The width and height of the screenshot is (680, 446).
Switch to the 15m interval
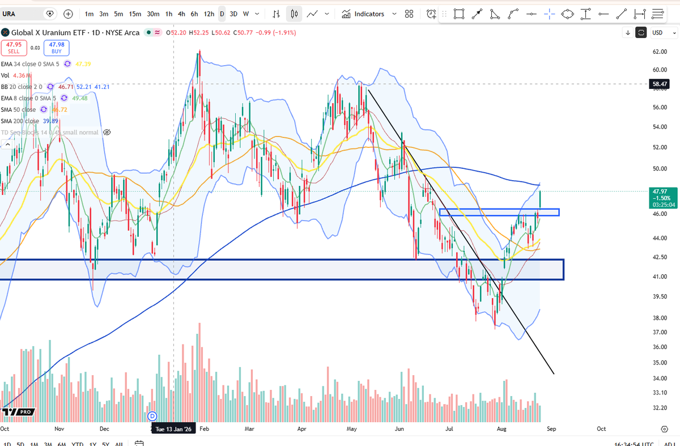point(135,14)
